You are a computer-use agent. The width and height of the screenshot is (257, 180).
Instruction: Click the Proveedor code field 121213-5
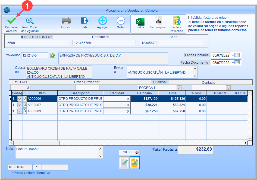point(35,55)
